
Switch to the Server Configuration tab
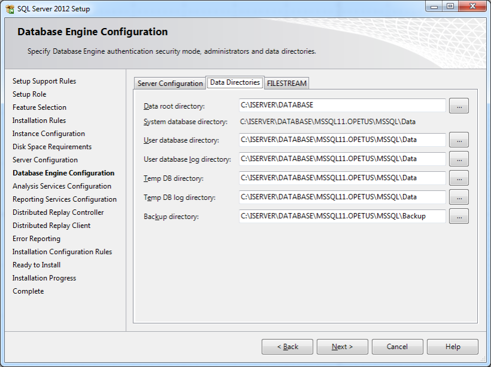[170, 84]
